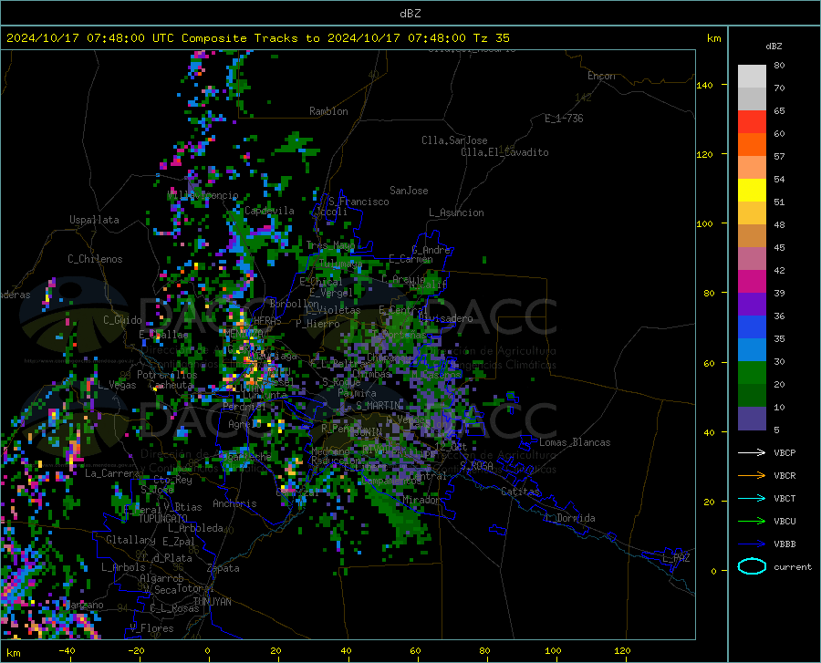Select the magenta legend swatch below 42
Screen dimensions: 821x663
(x=752, y=282)
